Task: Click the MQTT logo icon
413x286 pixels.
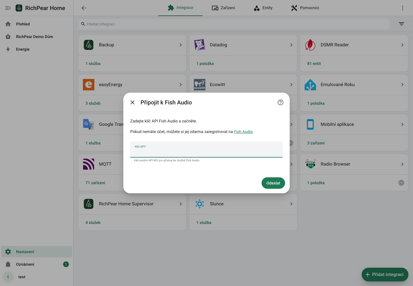Action: tap(89, 164)
